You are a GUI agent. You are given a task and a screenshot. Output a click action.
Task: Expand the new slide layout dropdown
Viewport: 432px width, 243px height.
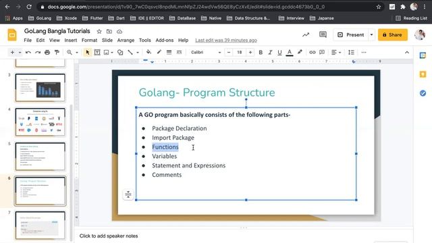[20, 53]
